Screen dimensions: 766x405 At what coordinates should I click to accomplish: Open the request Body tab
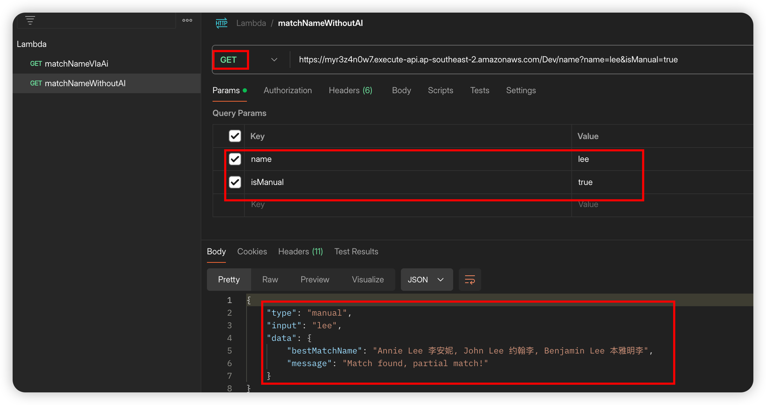402,90
